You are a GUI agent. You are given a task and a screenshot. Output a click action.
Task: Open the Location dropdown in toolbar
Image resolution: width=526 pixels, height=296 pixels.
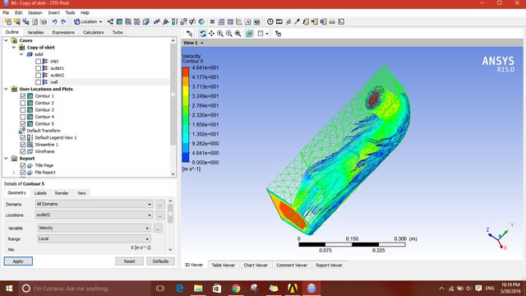88,22
